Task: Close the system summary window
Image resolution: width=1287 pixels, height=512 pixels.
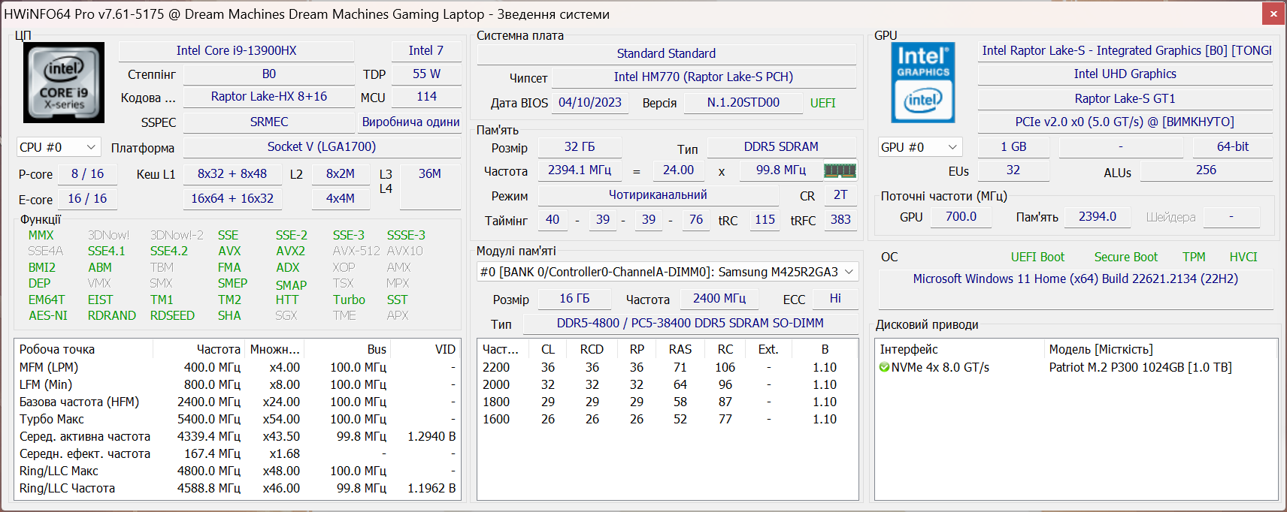Action: pyautogui.click(x=1273, y=14)
